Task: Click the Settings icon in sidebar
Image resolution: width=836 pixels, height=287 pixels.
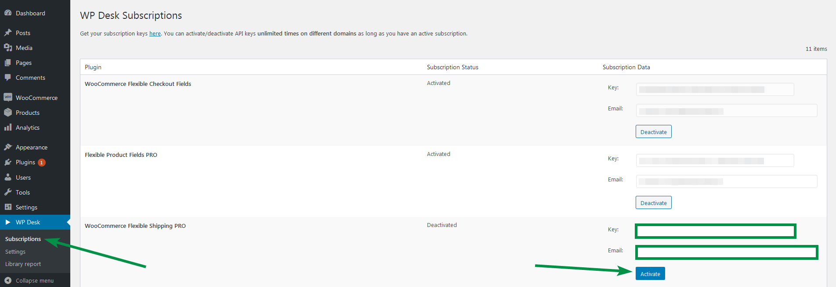Action: pos(8,207)
